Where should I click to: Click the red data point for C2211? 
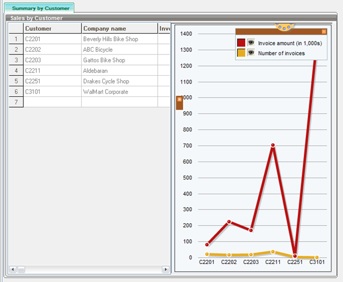coord(273,146)
